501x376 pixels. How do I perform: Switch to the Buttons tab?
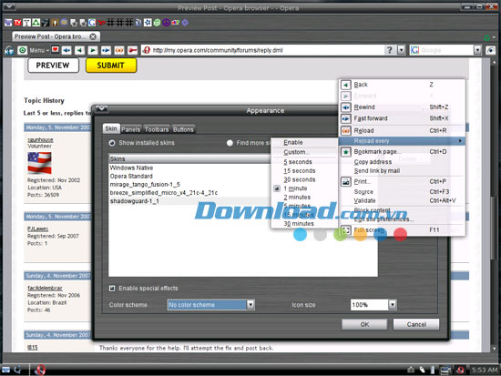(183, 129)
